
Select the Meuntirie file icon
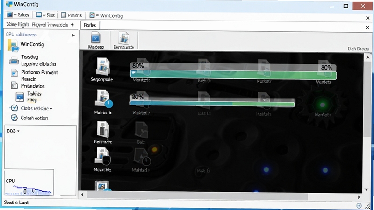102,156
